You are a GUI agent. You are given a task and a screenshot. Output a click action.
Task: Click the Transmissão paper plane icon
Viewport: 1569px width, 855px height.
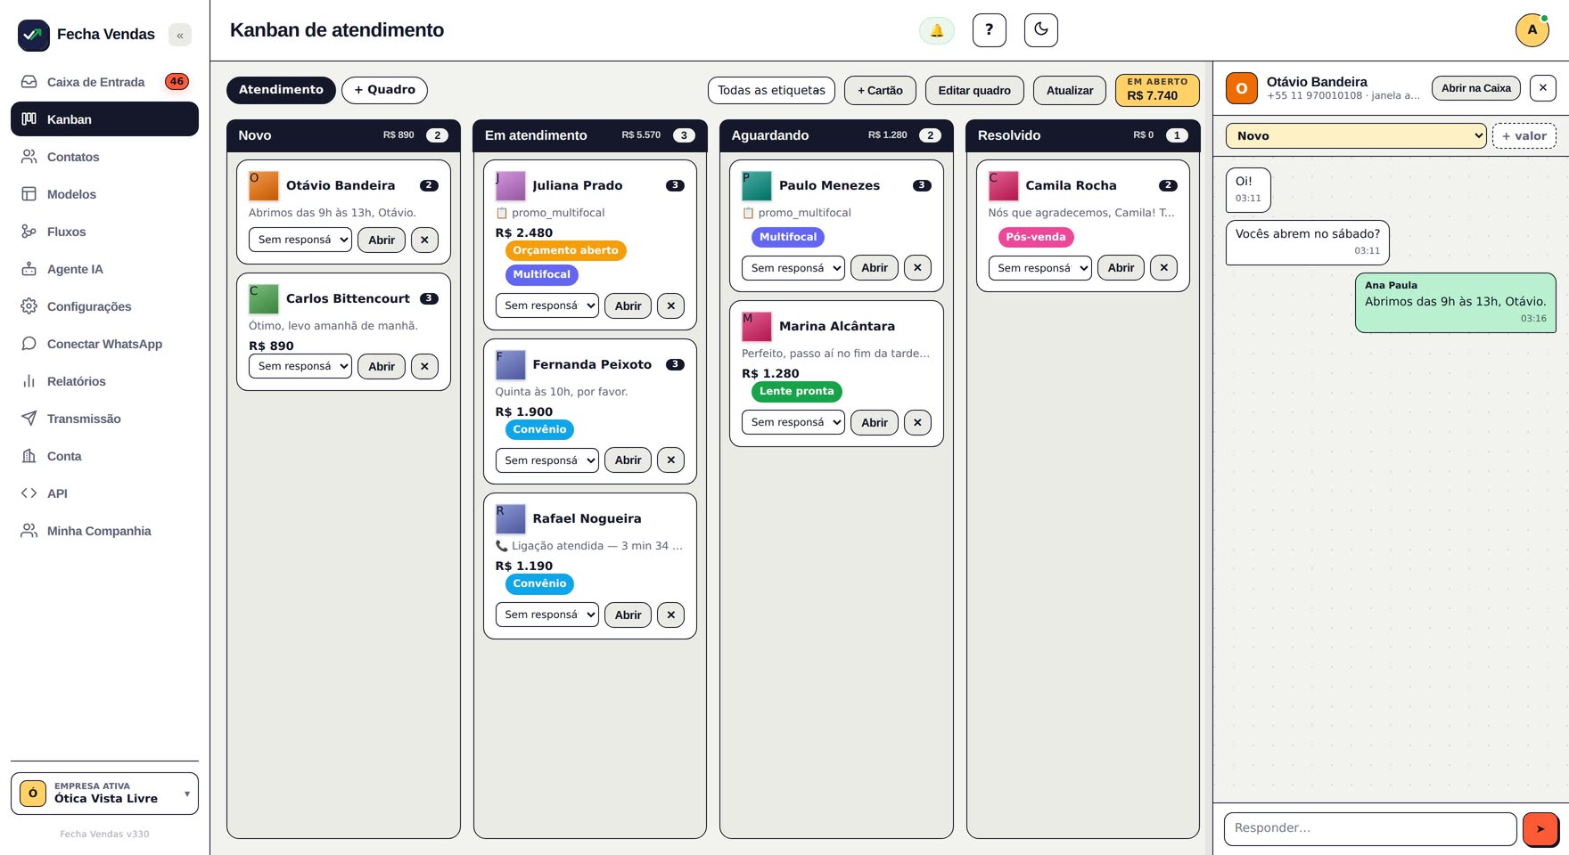pos(29,419)
